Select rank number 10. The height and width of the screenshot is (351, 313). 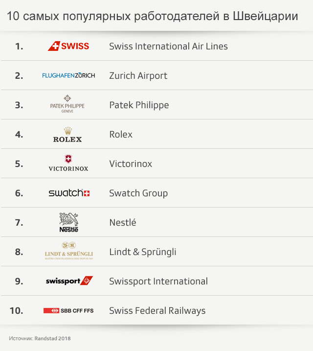tap(17, 311)
